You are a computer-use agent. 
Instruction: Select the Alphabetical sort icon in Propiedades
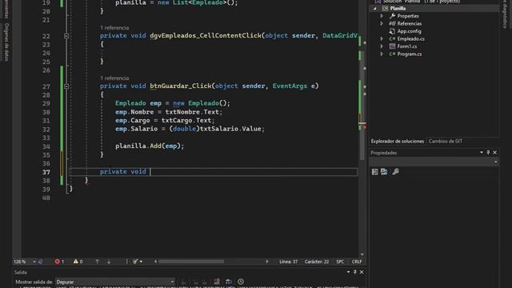click(x=384, y=172)
